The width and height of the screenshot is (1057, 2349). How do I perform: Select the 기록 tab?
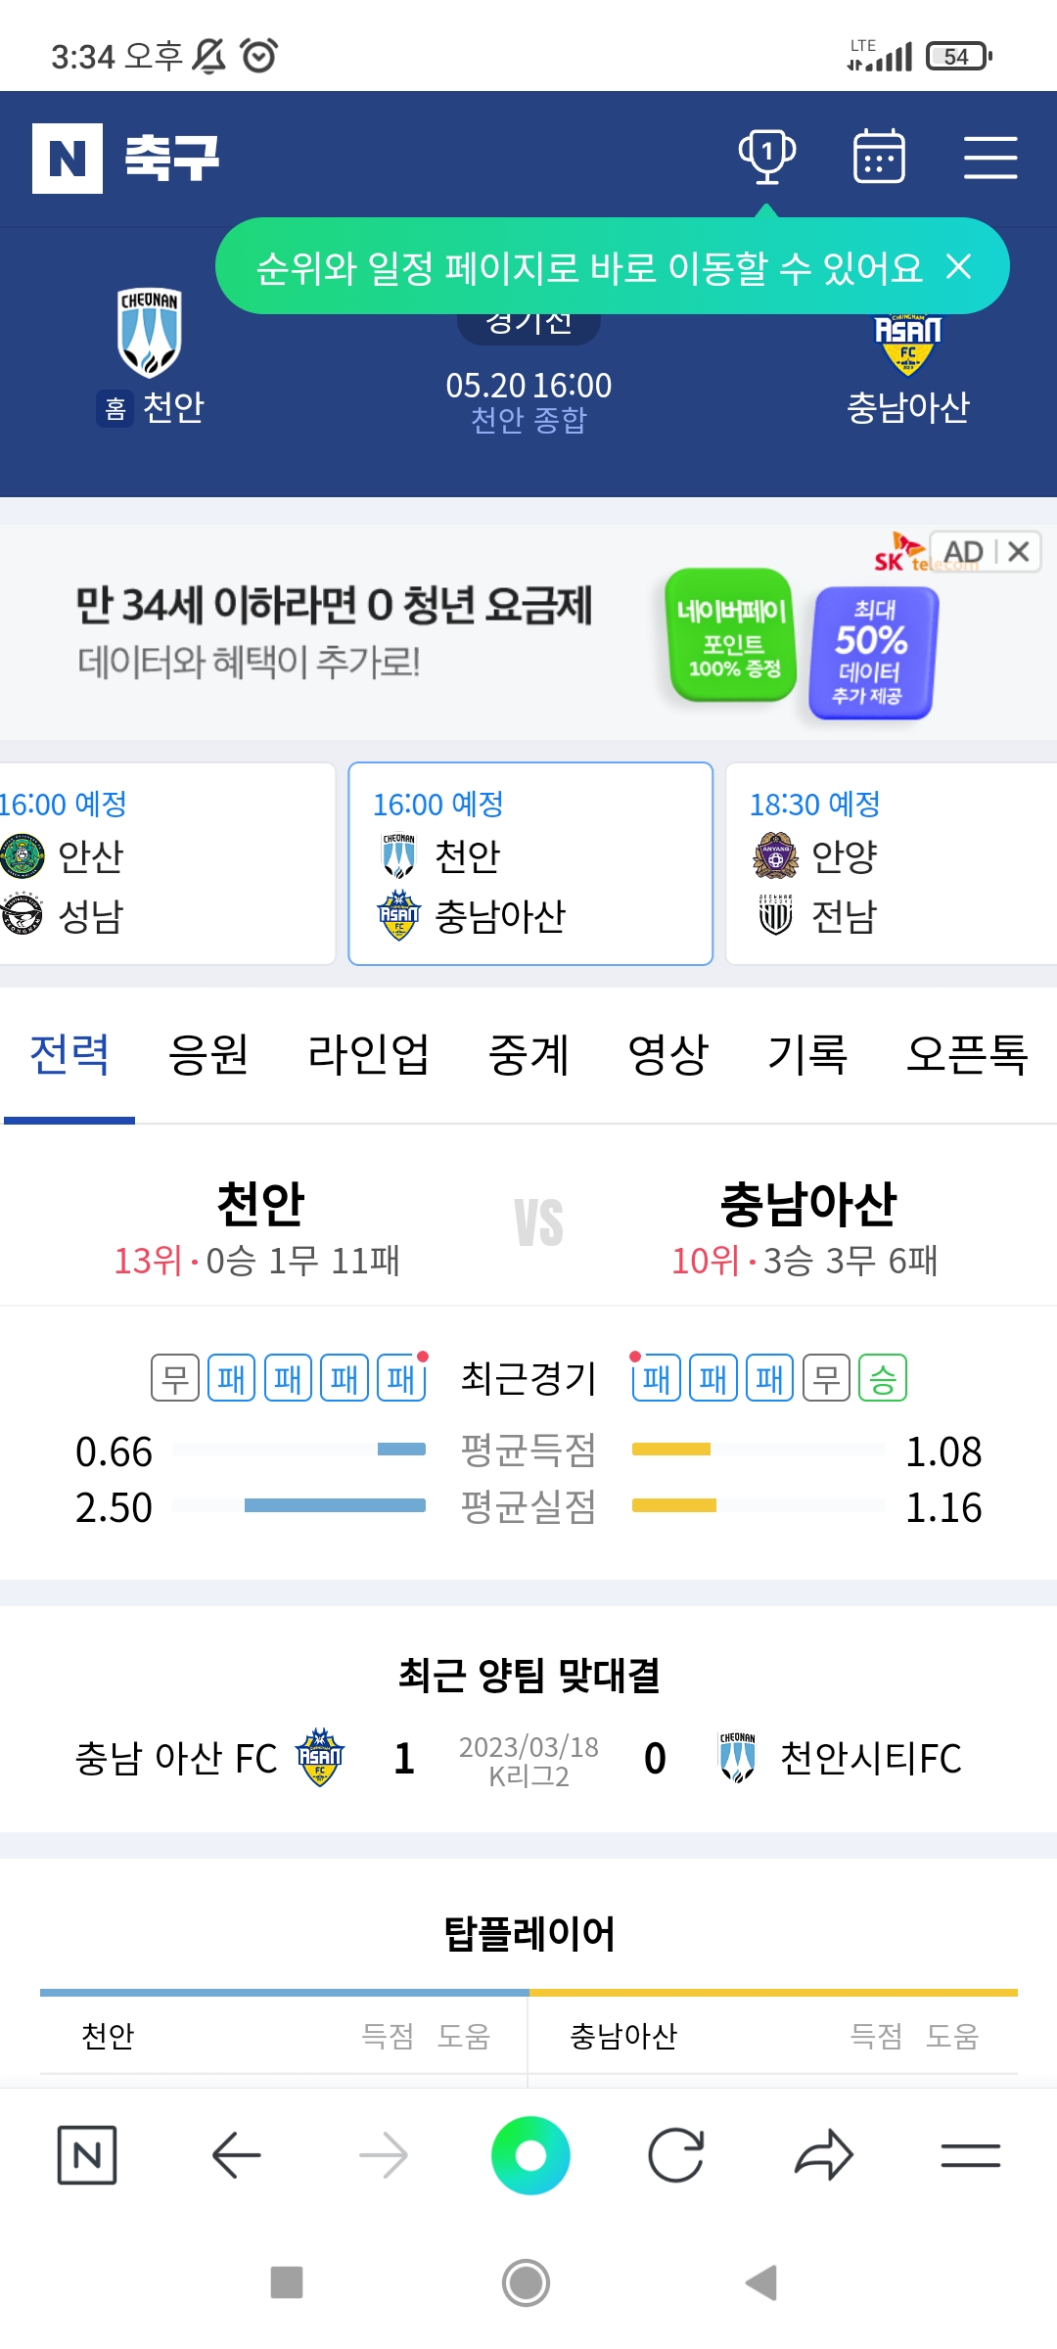pyautogui.click(x=807, y=1055)
